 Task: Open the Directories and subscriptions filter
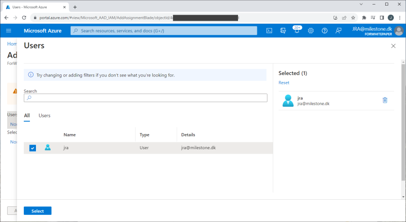tap(283, 31)
